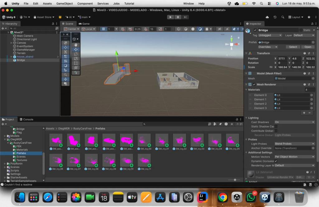
Task: Open the Window menu
Action: [188, 3]
